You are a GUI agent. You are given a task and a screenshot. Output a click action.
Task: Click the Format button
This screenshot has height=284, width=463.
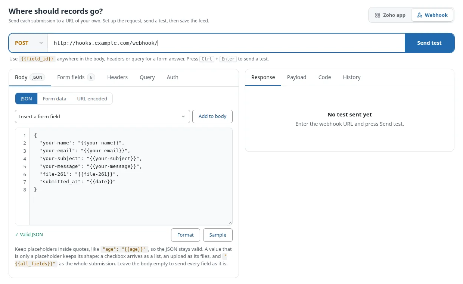point(186,235)
